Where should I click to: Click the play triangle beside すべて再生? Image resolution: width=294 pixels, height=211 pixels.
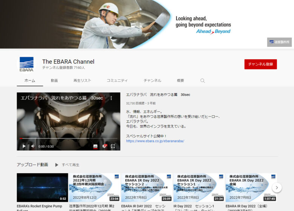[57, 165]
